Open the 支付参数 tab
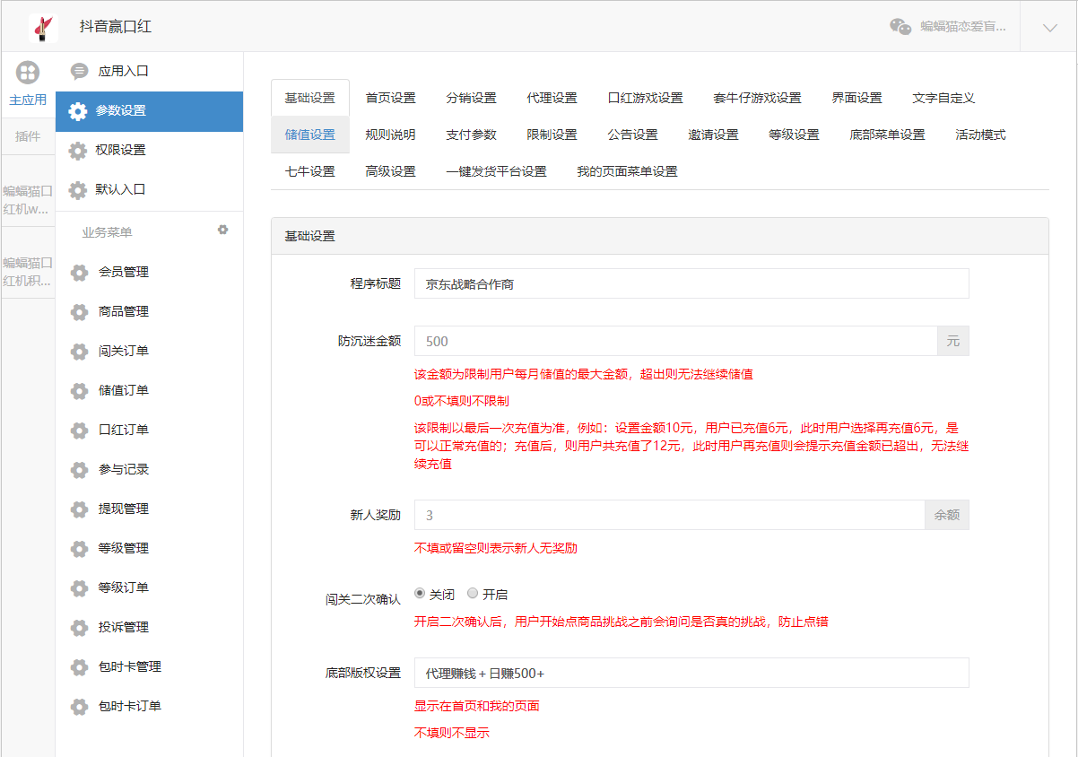 (x=471, y=135)
